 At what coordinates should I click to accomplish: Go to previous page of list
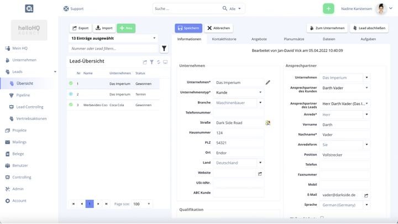pos(81,204)
